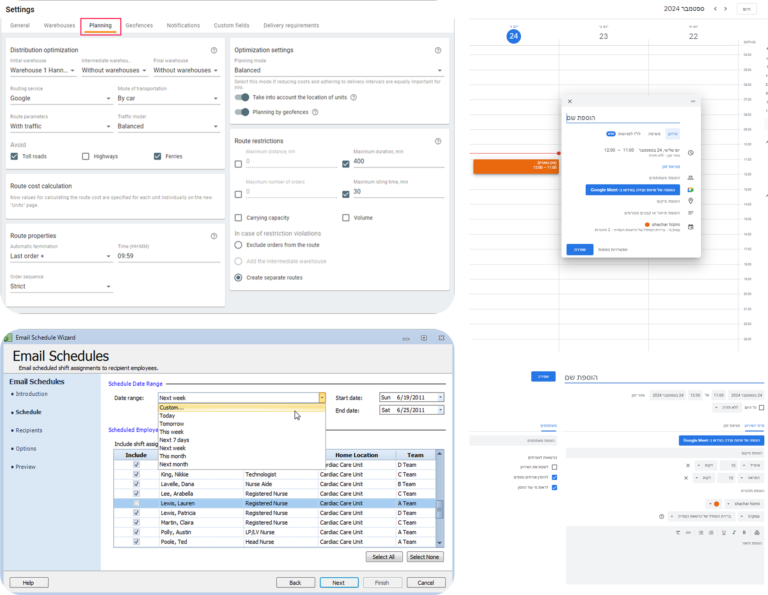Select Custom… in date range list

(x=241, y=408)
